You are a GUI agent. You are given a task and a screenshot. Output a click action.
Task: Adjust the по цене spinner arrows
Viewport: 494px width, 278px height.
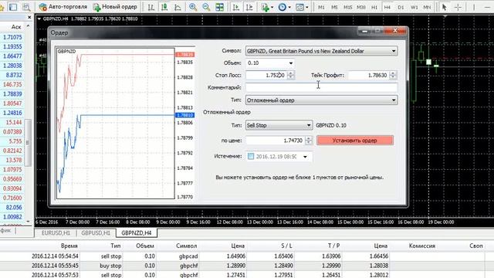[309, 141]
